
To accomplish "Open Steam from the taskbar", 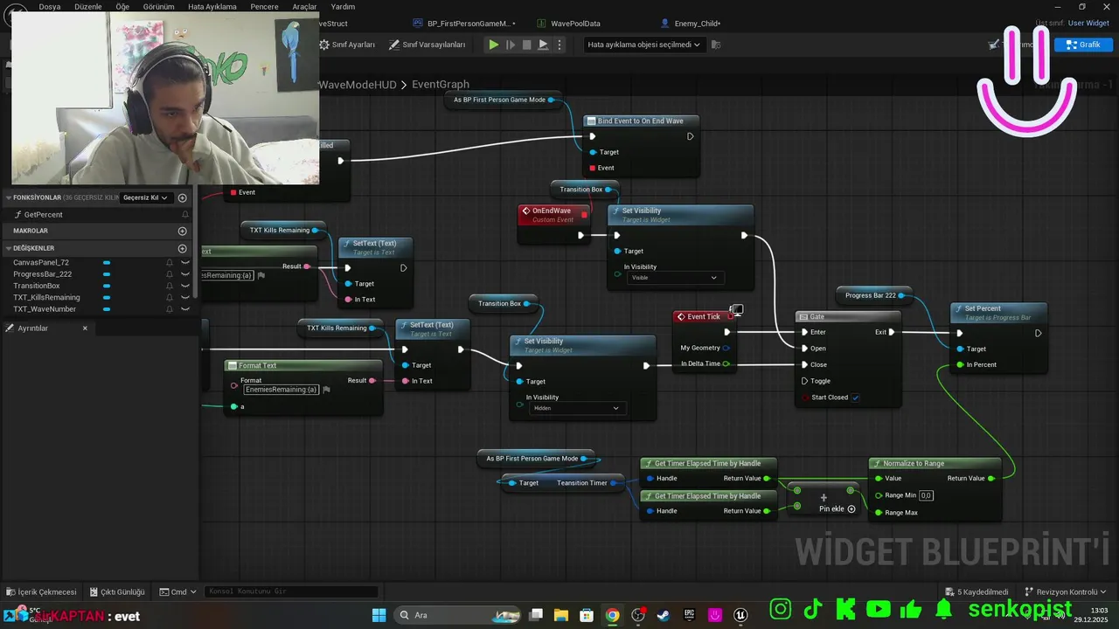I will click(x=664, y=615).
